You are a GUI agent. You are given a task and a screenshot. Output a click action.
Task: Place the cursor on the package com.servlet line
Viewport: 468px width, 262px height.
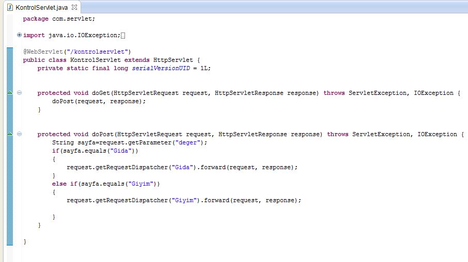[59, 19]
